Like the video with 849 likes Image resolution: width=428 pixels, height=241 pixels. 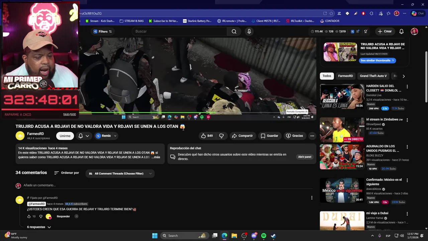pyautogui.click(x=207, y=136)
